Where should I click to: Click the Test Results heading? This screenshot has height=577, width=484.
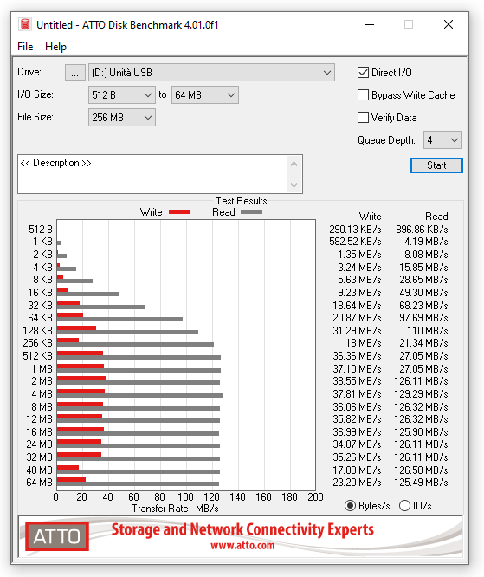point(242,201)
